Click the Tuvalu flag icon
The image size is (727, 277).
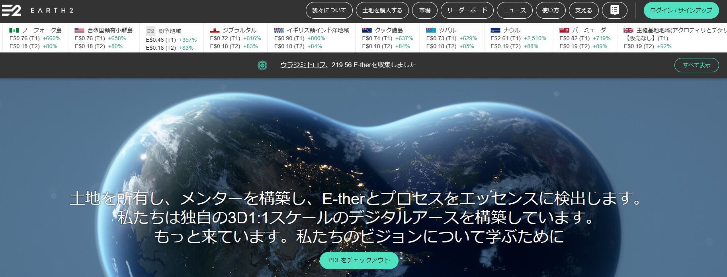pyautogui.click(x=431, y=30)
